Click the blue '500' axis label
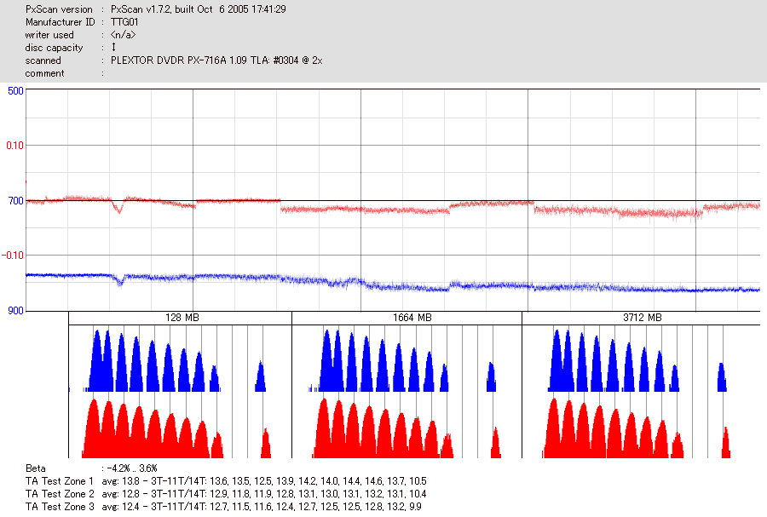The height and width of the screenshot is (517, 767). 15,91
